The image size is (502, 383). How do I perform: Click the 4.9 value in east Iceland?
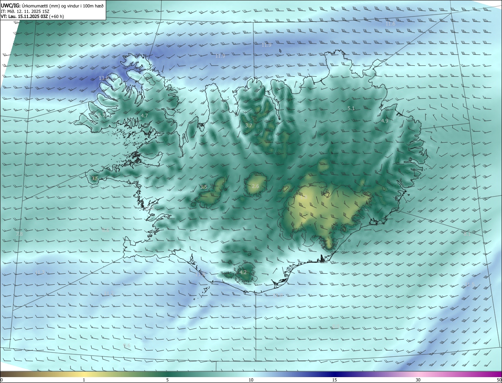point(385,121)
